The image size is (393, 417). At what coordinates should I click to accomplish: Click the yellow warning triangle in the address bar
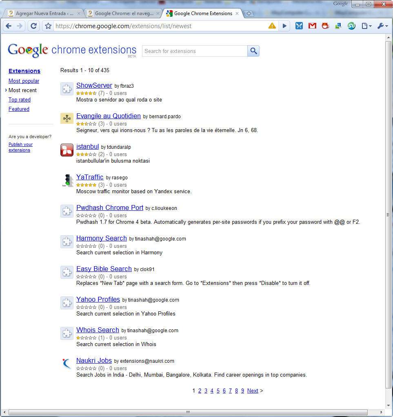[272, 26]
